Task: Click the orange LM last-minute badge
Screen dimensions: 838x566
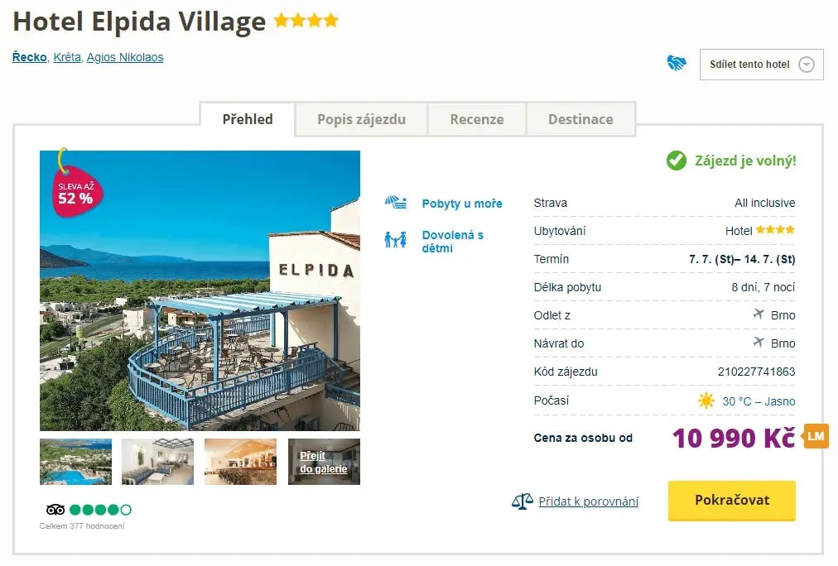Action: (x=816, y=436)
